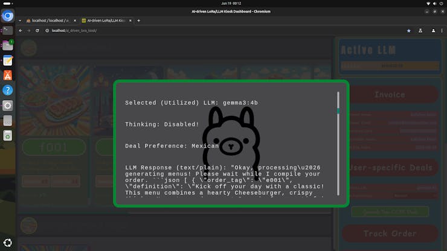
Task: Open a new browser tab
Action: pyautogui.click(x=138, y=21)
